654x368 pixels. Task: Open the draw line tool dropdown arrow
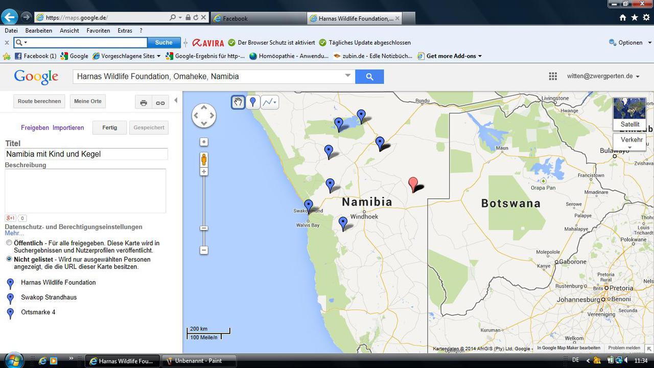coord(275,102)
